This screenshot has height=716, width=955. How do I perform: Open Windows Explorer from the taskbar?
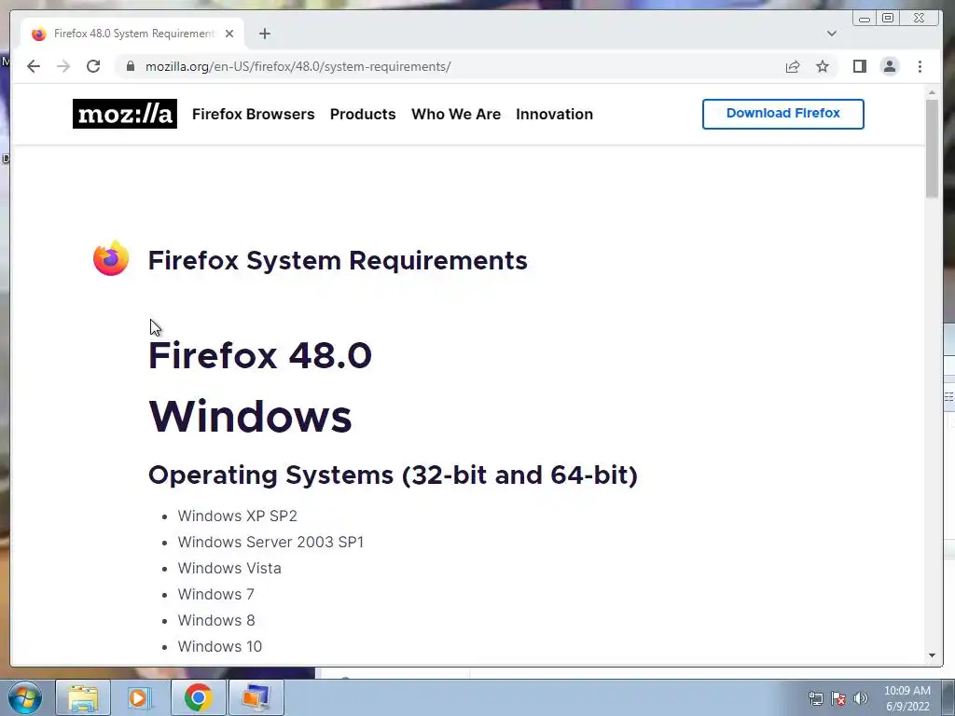click(83, 697)
